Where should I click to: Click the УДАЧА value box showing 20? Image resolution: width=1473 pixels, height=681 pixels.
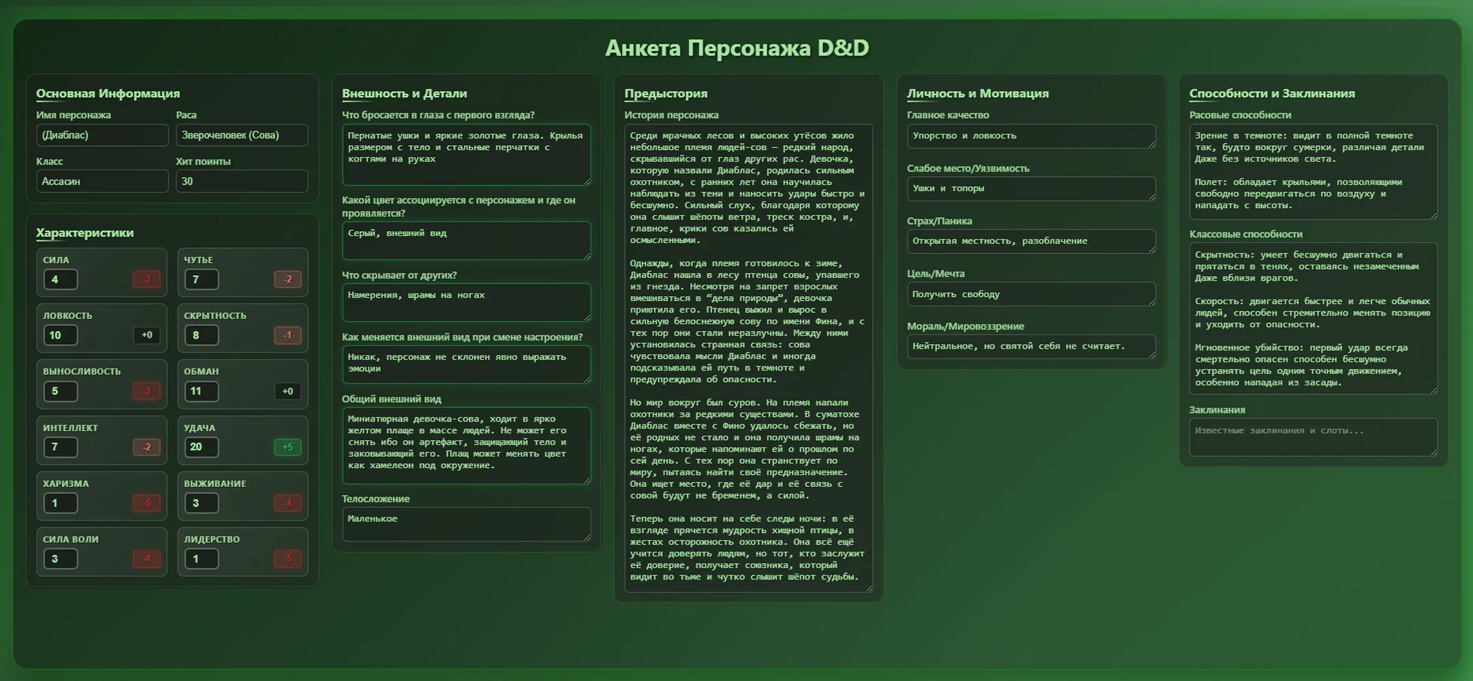tap(201, 447)
